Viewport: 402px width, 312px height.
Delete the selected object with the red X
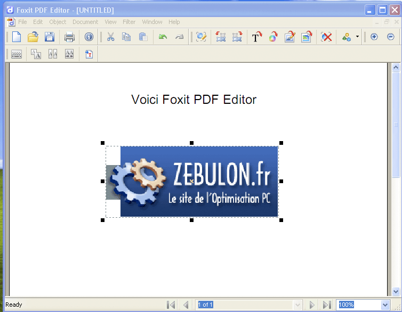pos(326,37)
